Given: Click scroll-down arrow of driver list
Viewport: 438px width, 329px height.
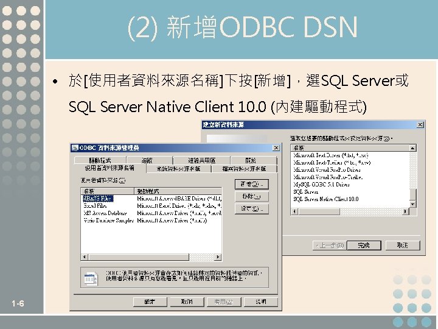Looking at the screenshot, I should (413, 204).
